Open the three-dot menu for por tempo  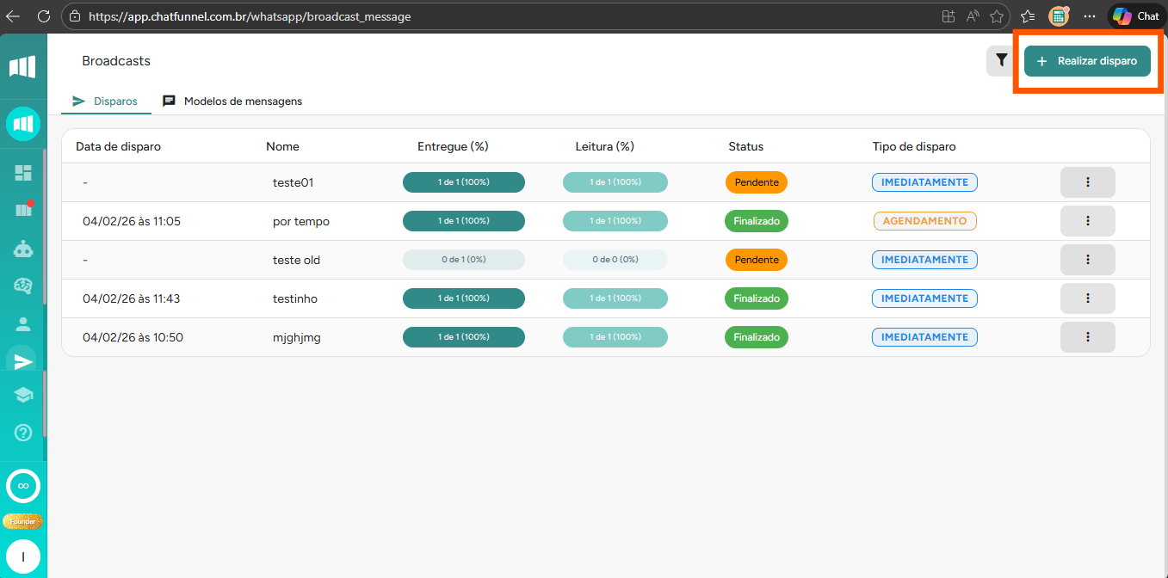tap(1088, 221)
